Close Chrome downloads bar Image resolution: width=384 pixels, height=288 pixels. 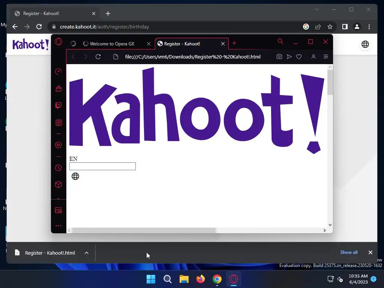[370, 252]
